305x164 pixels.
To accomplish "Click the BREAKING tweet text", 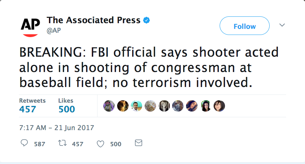I will [x=149, y=67].
